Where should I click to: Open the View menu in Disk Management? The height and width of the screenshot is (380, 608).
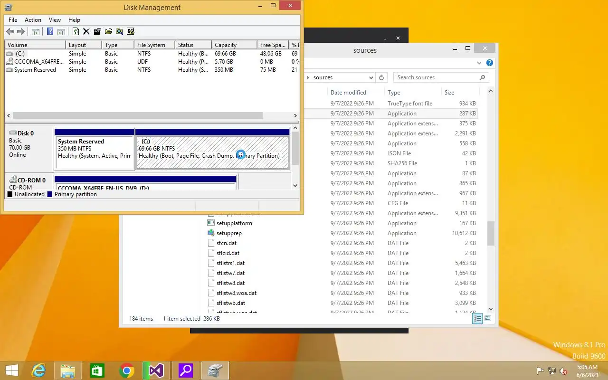(x=55, y=20)
